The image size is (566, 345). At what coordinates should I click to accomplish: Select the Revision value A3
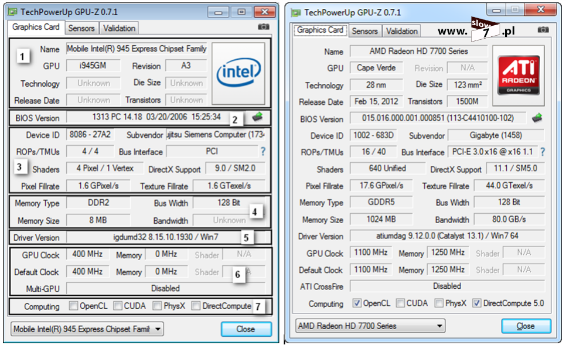186,66
